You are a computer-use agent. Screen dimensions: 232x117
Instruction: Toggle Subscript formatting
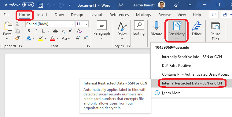[63, 31]
